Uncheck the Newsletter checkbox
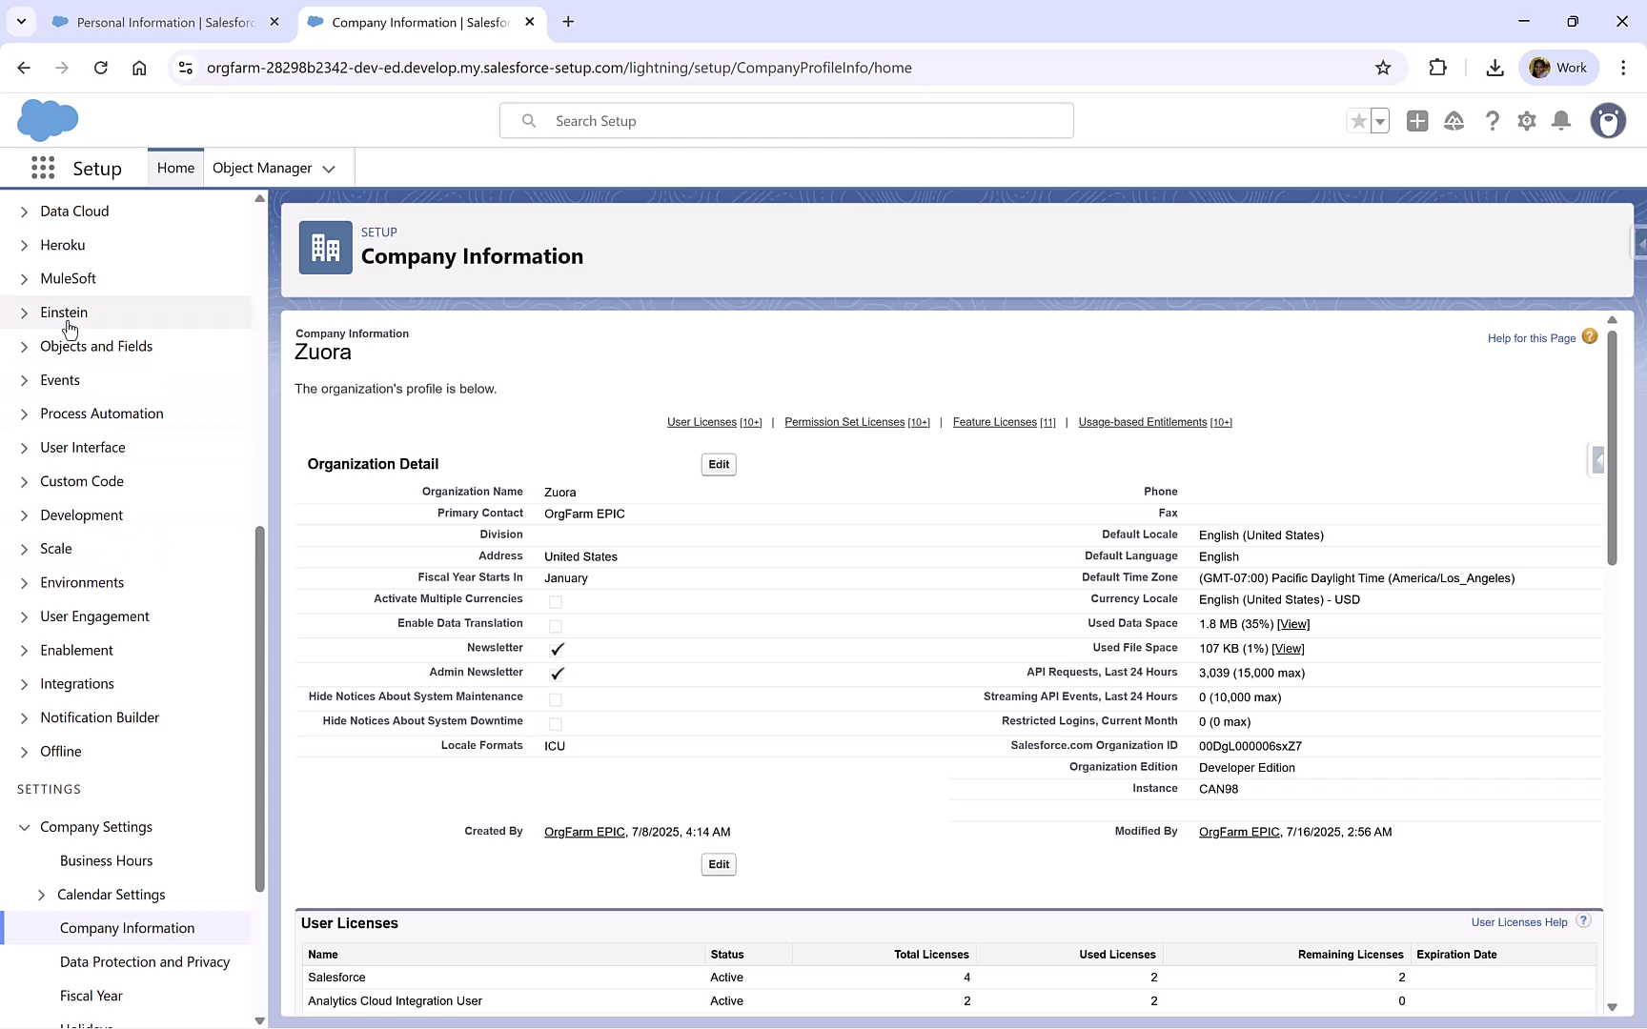Image resolution: width=1647 pixels, height=1029 pixels. click(557, 650)
